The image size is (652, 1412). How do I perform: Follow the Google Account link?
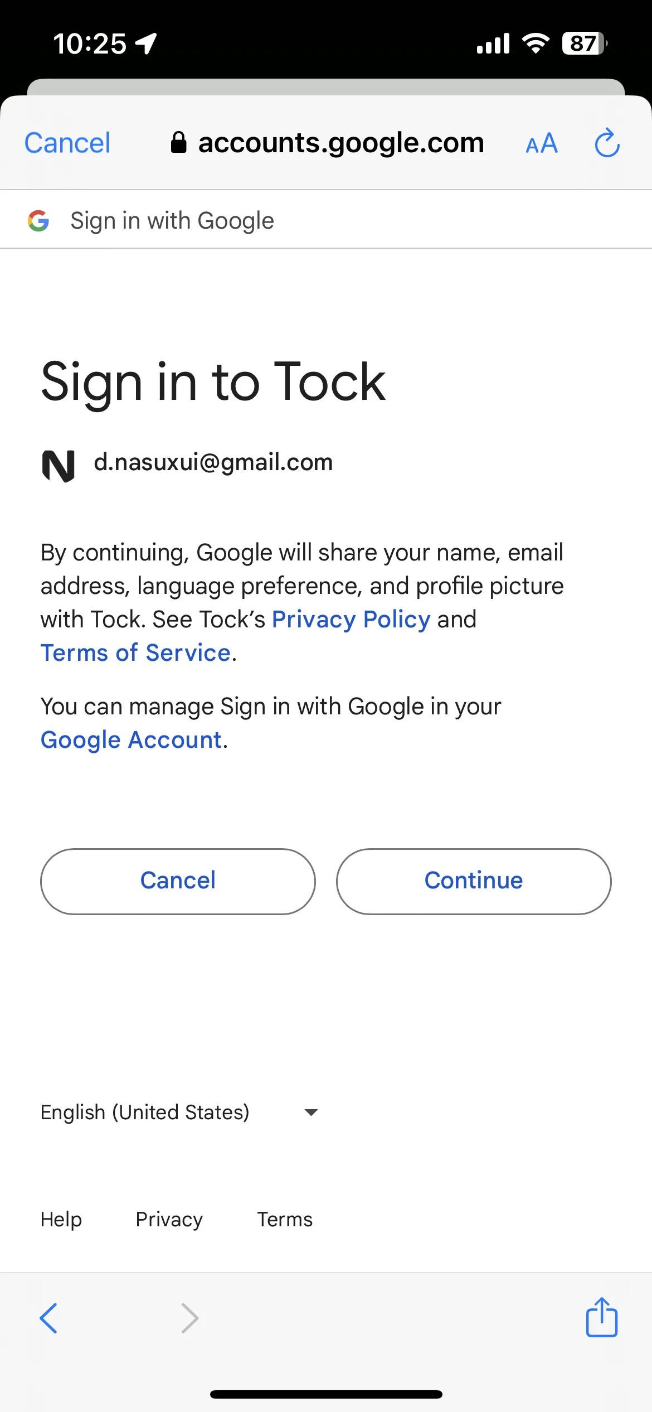(132, 740)
